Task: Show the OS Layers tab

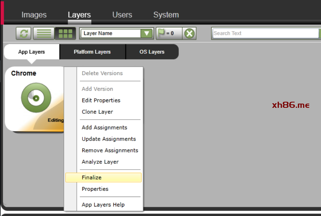Action: point(152,52)
